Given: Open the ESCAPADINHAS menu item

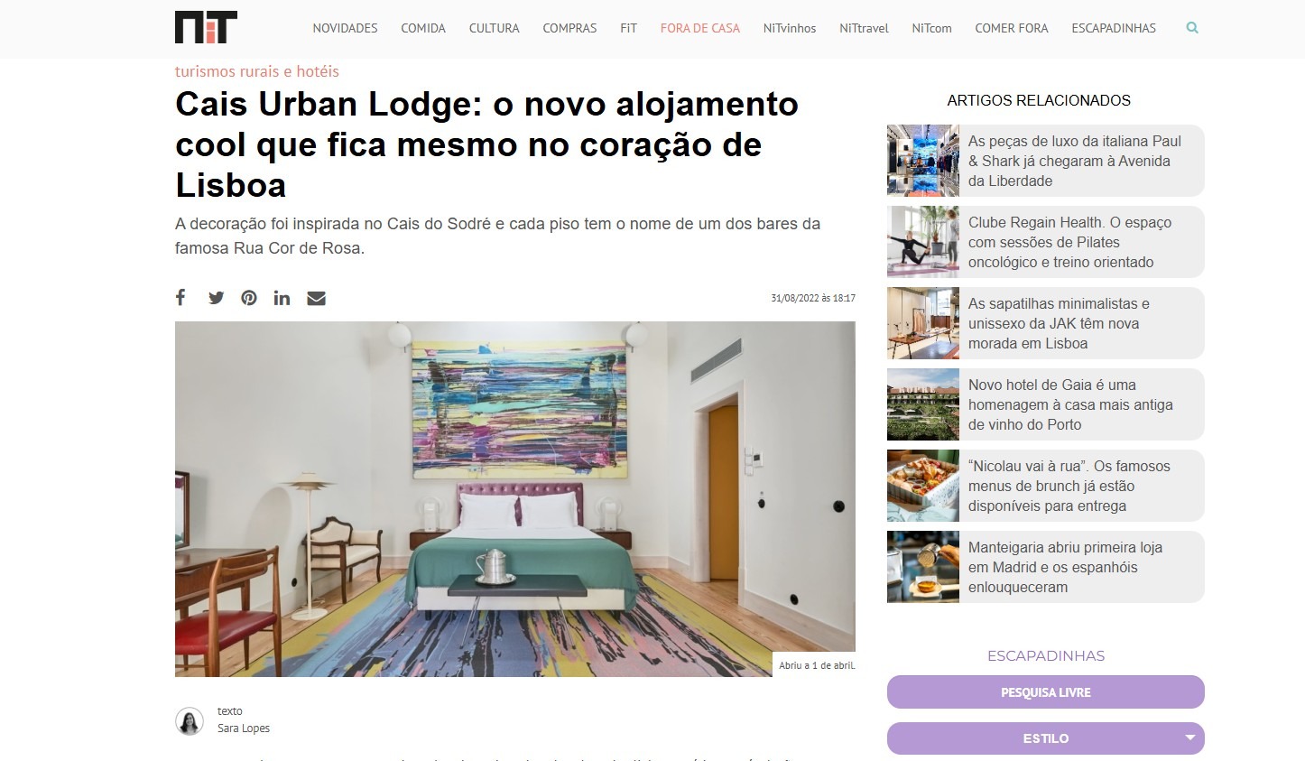Looking at the screenshot, I should (1114, 28).
